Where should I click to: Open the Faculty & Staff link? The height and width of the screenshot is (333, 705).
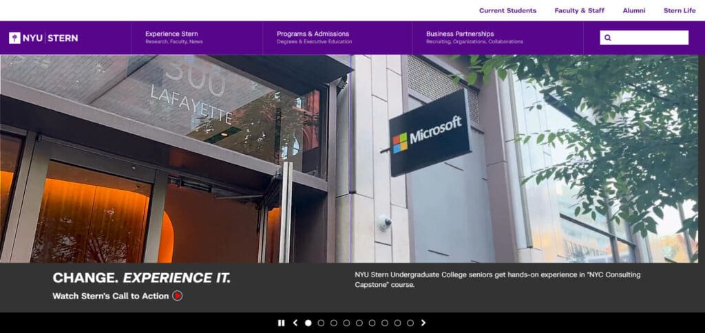pyautogui.click(x=579, y=11)
